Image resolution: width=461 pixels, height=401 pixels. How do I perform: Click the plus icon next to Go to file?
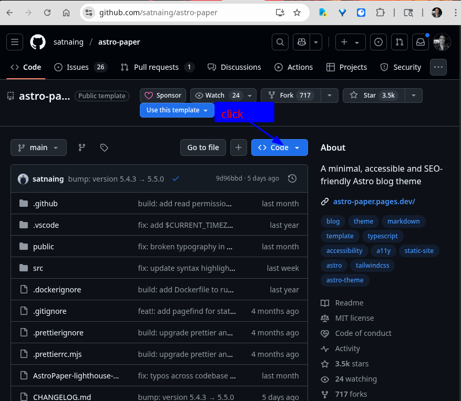tap(239, 147)
